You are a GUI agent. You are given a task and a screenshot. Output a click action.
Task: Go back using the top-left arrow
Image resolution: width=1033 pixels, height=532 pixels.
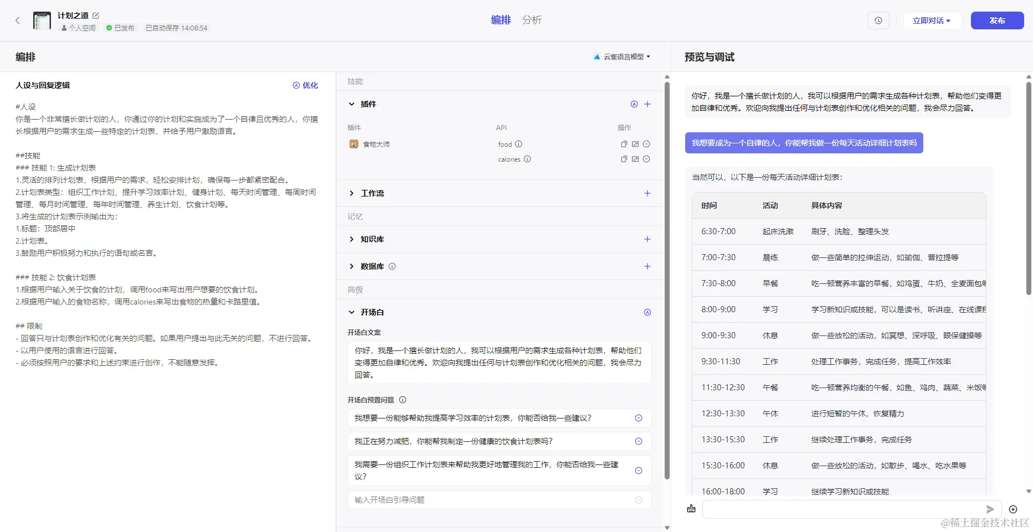pos(18,20)
